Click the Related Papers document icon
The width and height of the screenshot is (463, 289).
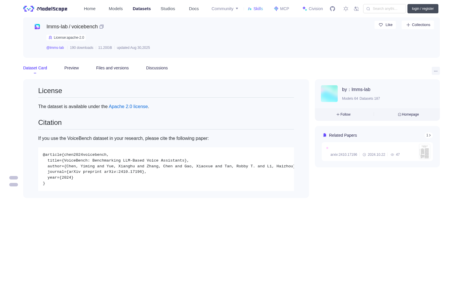click(325, 135)
